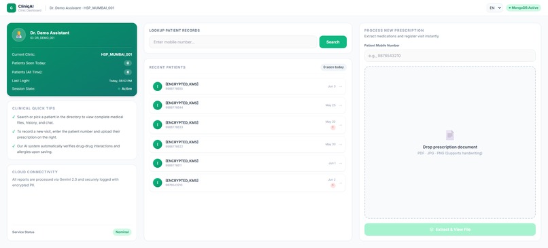Click the [ENCRYPTED_KMS] name dated May 25
This screenshot has width=548, height=248.
(182, 103)
